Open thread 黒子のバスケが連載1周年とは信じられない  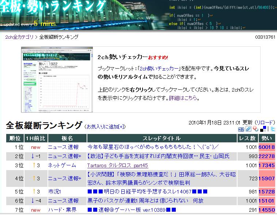[x=145, y=201]
